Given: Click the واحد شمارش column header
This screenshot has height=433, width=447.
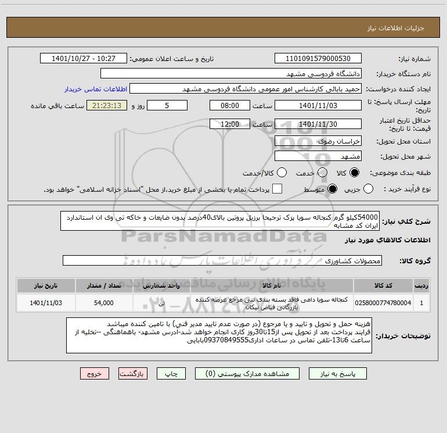Looking at the screenshot, I should (x=161, y=285).
